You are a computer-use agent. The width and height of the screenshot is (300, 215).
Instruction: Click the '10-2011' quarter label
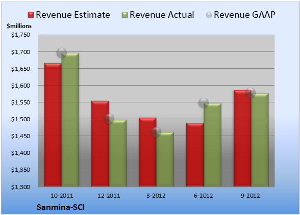click(62, 196)
